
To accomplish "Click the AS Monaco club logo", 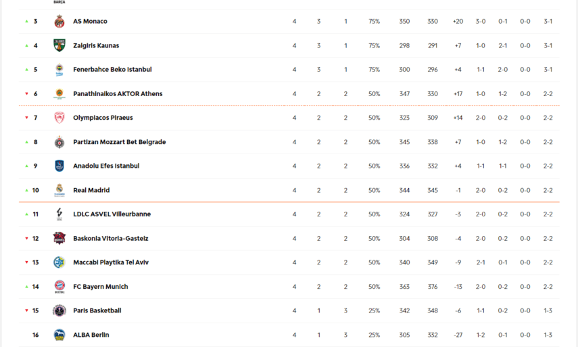I will pyautogui.click(x=59, y=22).
